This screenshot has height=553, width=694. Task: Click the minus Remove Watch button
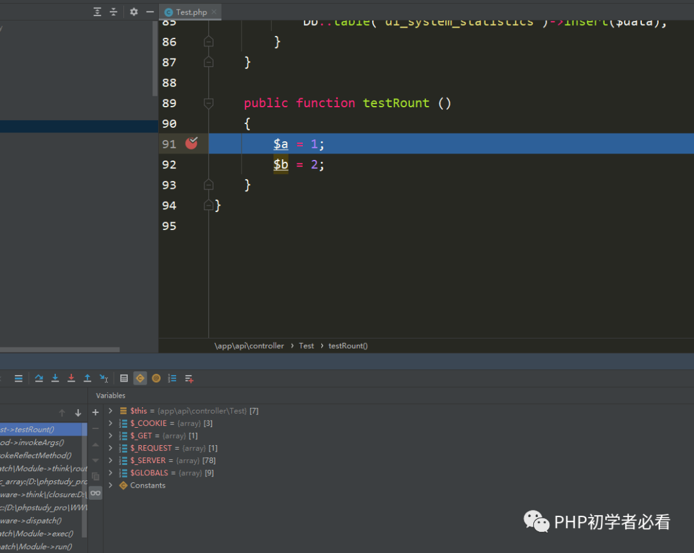tap(96, 428)
